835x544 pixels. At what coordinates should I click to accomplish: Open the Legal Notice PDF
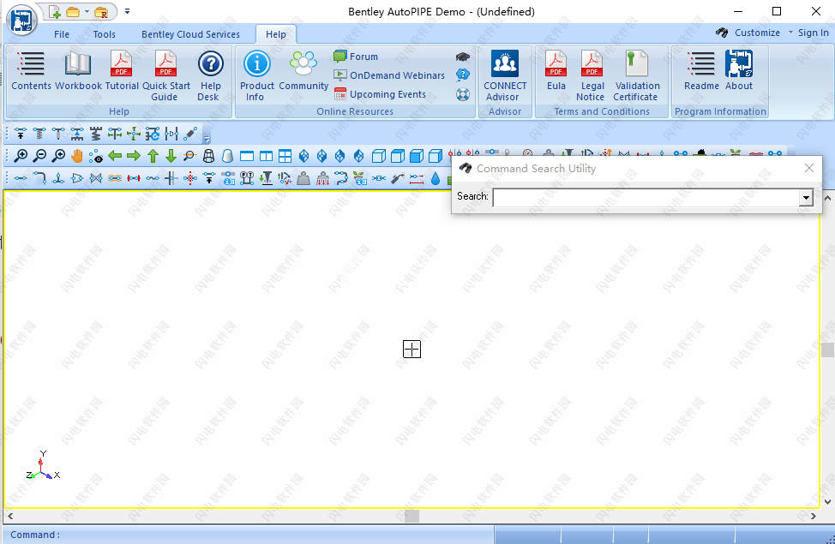(592, 75)
